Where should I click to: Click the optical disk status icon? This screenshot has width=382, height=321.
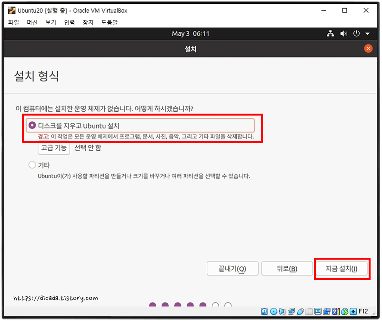tap(273, 311)
